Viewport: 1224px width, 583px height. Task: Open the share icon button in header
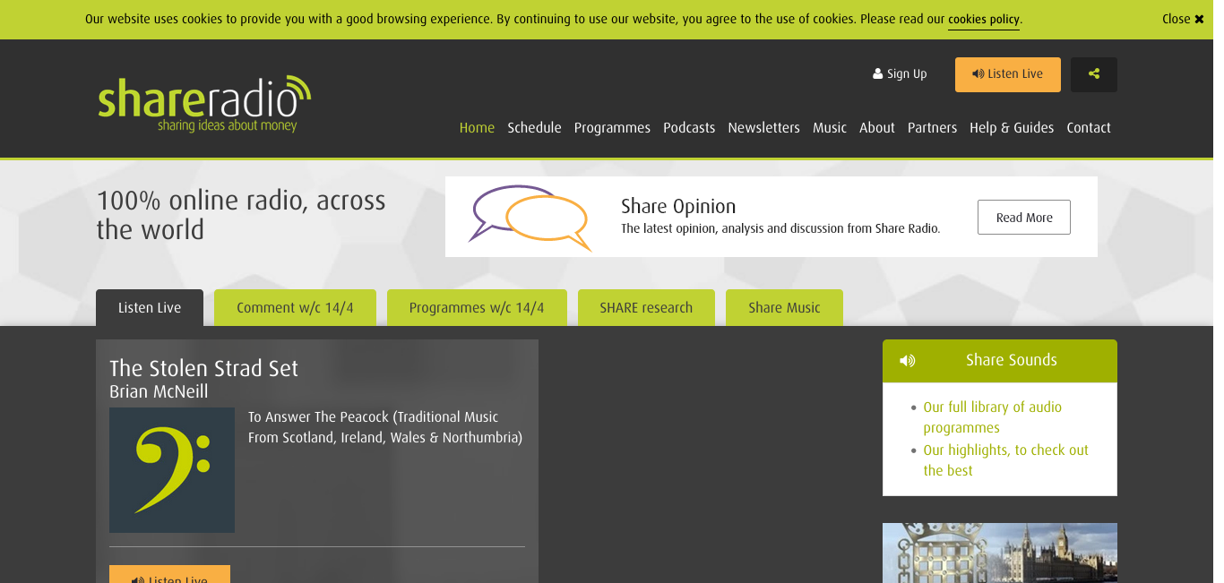(x=1093, y=74)
